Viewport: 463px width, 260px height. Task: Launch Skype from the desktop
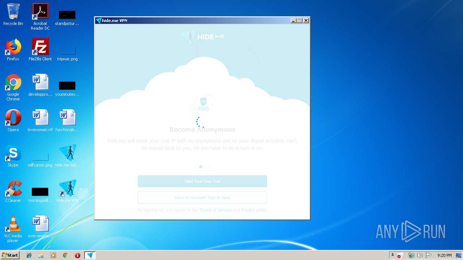[x=13, y=156]
